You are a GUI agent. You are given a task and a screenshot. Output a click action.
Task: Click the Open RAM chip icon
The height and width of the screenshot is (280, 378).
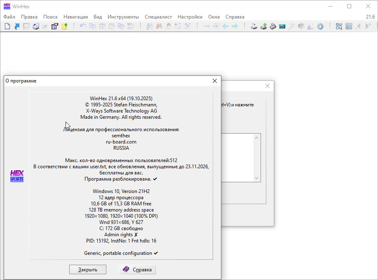[273, 26]
